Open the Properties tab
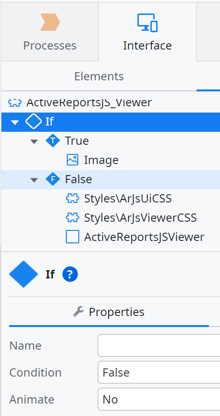 (109, 312)
